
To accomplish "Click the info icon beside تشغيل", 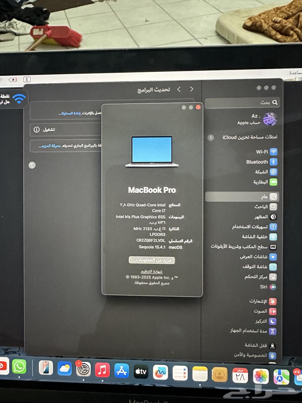I will [37, 130].
